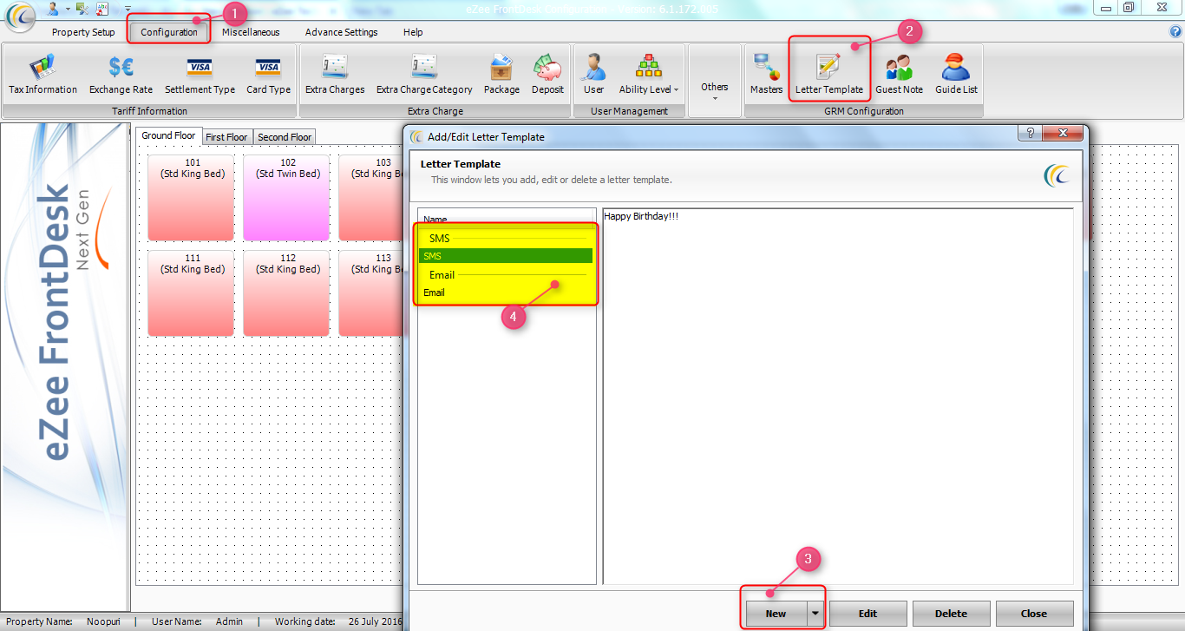The image size is (1185, 631).
Task: Click the Working date 26 July 2016
Action: click(338, 621)
